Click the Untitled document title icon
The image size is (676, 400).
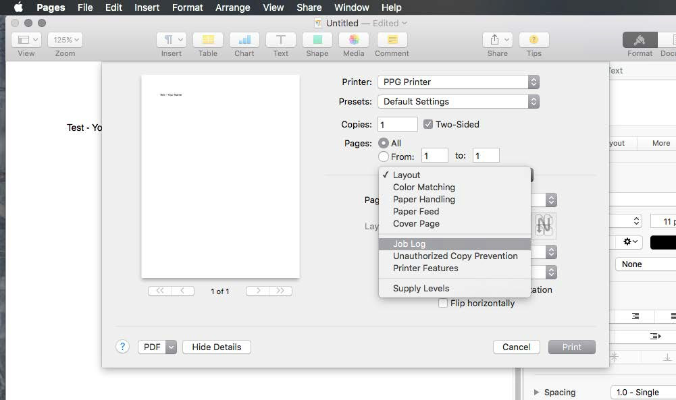[x=317, y=23]
